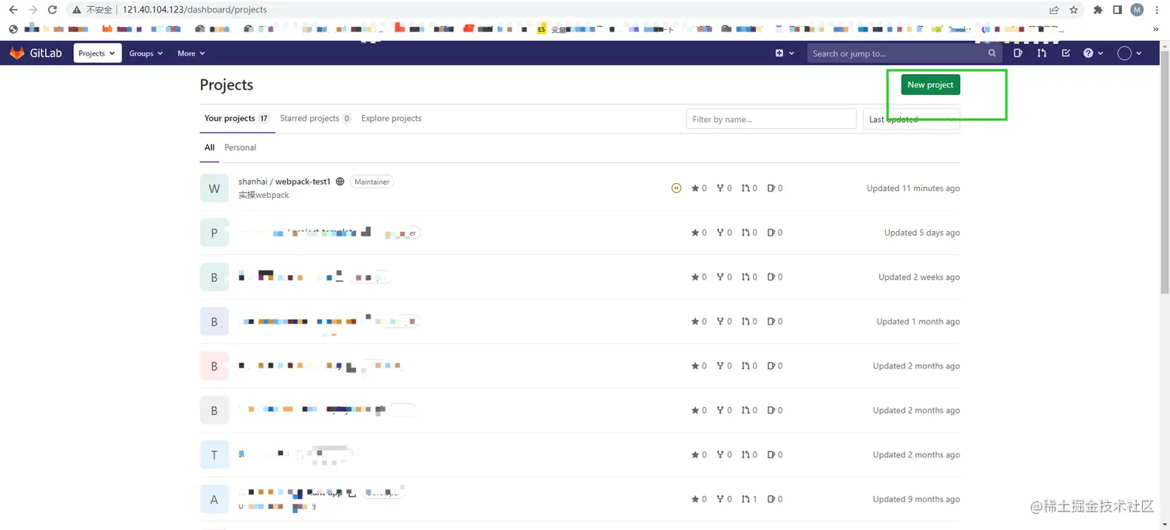Click the P project avatar

click(214, 233)
